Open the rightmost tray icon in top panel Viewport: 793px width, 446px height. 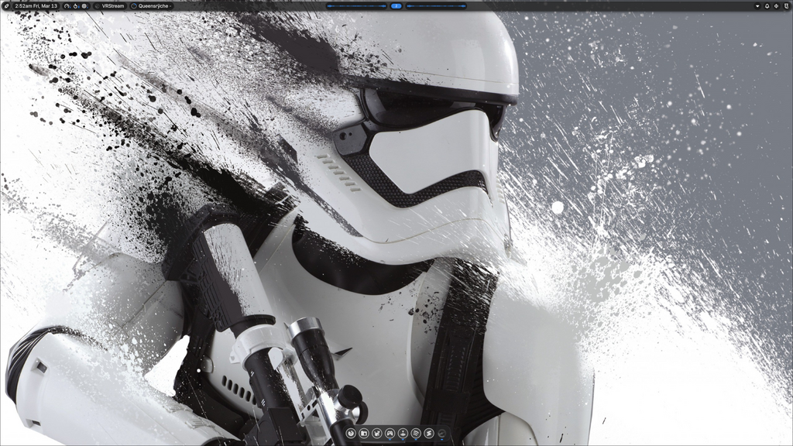(787, 6)
